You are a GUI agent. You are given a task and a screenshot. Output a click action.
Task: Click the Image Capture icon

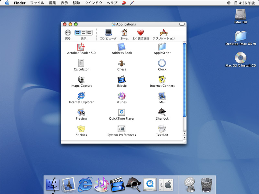click(81, 80)
